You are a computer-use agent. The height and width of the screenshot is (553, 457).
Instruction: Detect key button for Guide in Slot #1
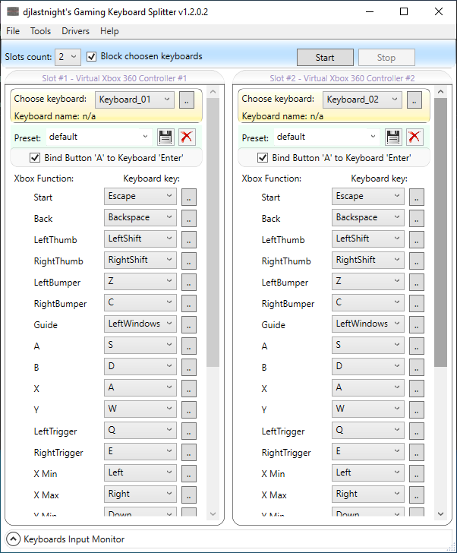[189, 324]
